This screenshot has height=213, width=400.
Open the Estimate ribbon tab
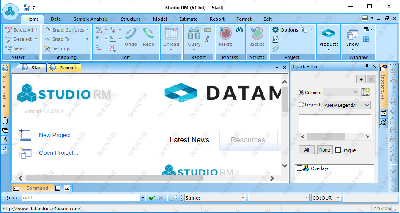coord(188,19)
